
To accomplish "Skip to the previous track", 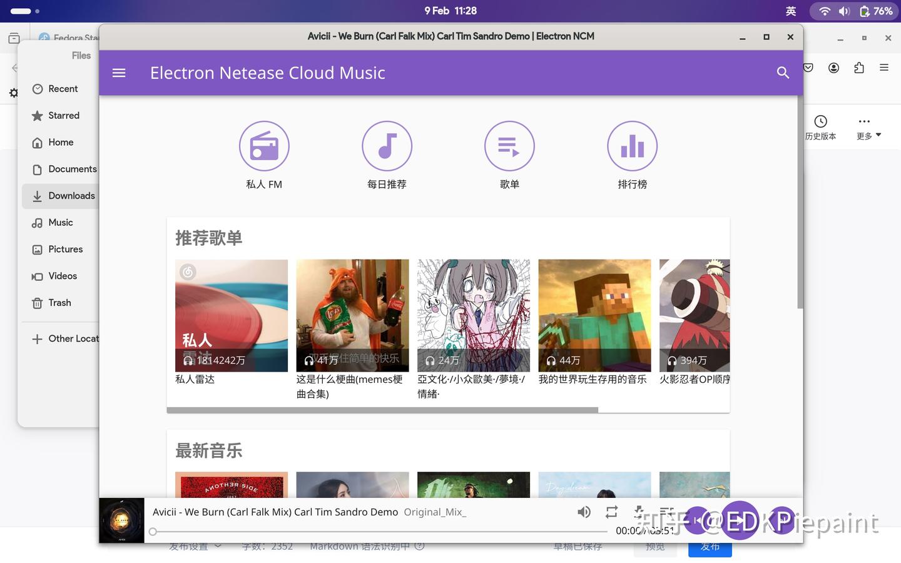I will pyautogui.click(x=698, y=520).
